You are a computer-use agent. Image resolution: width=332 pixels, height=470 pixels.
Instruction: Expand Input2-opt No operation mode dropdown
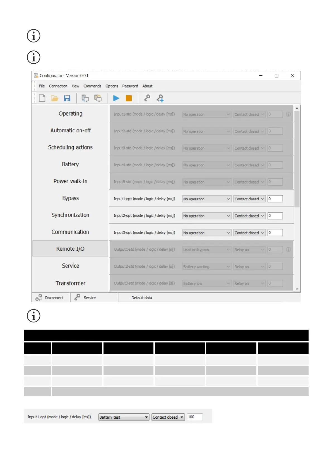[207, 216]
